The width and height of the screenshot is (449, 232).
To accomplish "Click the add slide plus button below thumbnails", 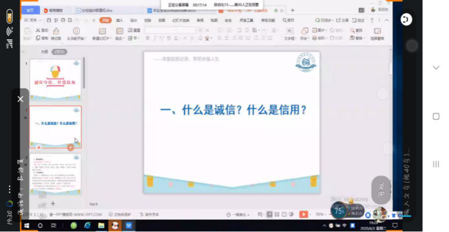I will (x=53, y=203).
